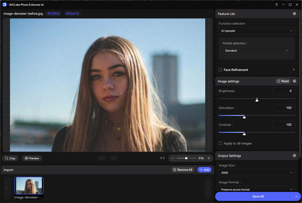Click the image-denoiser-before.jpg filename
Screen dimensions: 302x203
tap(23, 14)
